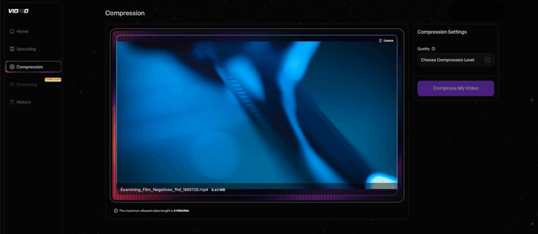Go to the Home menu label
Viewport: 538px width, 234px height.
(x=23, y=31)
